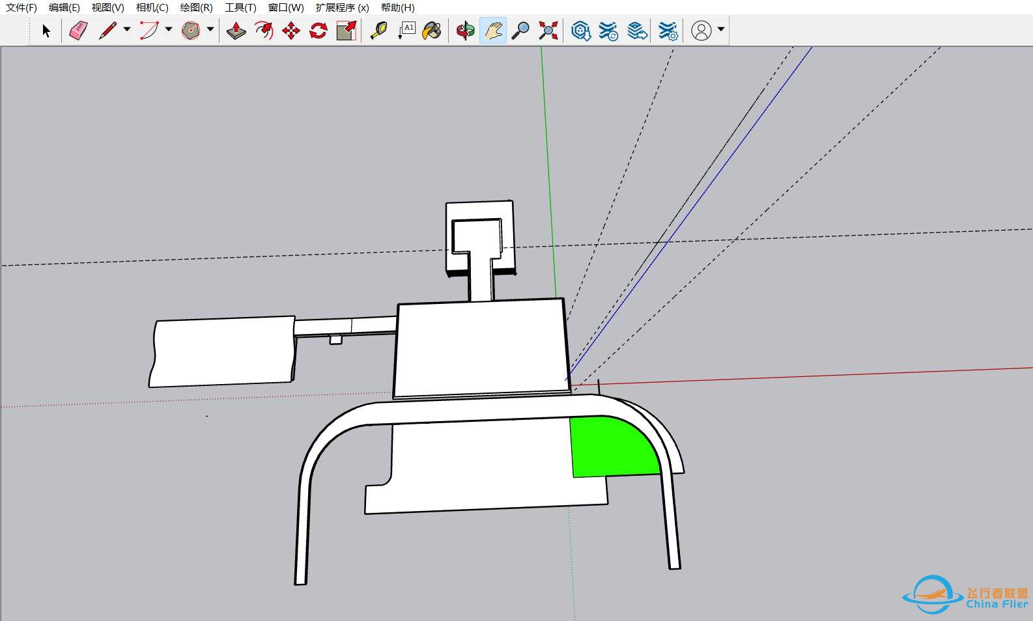The width and height of the screenshot is (1033, 621).
Task: Click the user account profile icon
Action: coord(701,30)
